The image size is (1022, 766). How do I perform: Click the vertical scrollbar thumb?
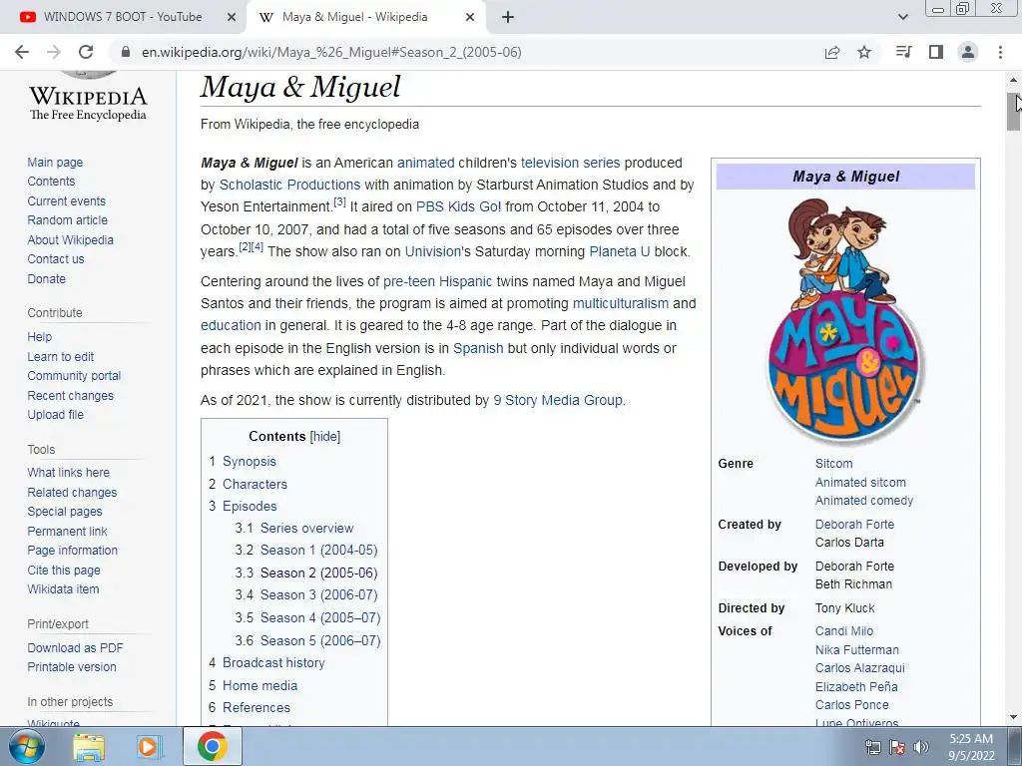[x=1013, y=112]
